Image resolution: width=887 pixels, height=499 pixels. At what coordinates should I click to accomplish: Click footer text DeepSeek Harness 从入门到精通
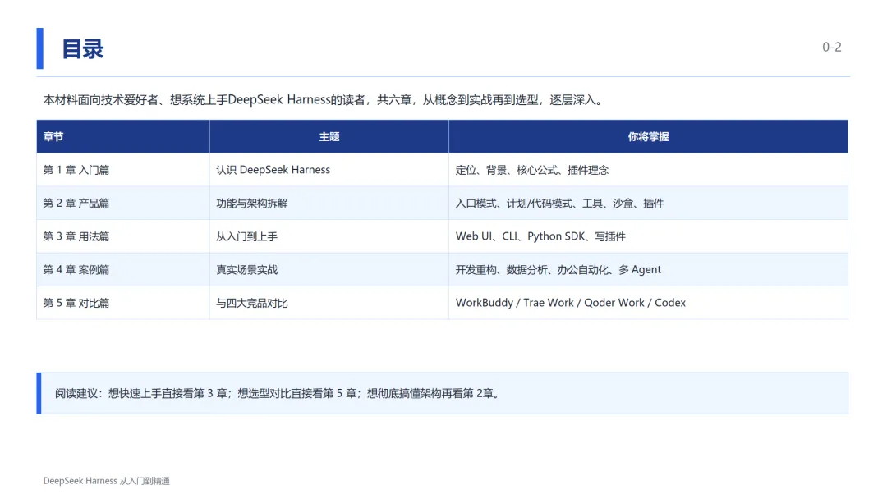coord(106,481)
